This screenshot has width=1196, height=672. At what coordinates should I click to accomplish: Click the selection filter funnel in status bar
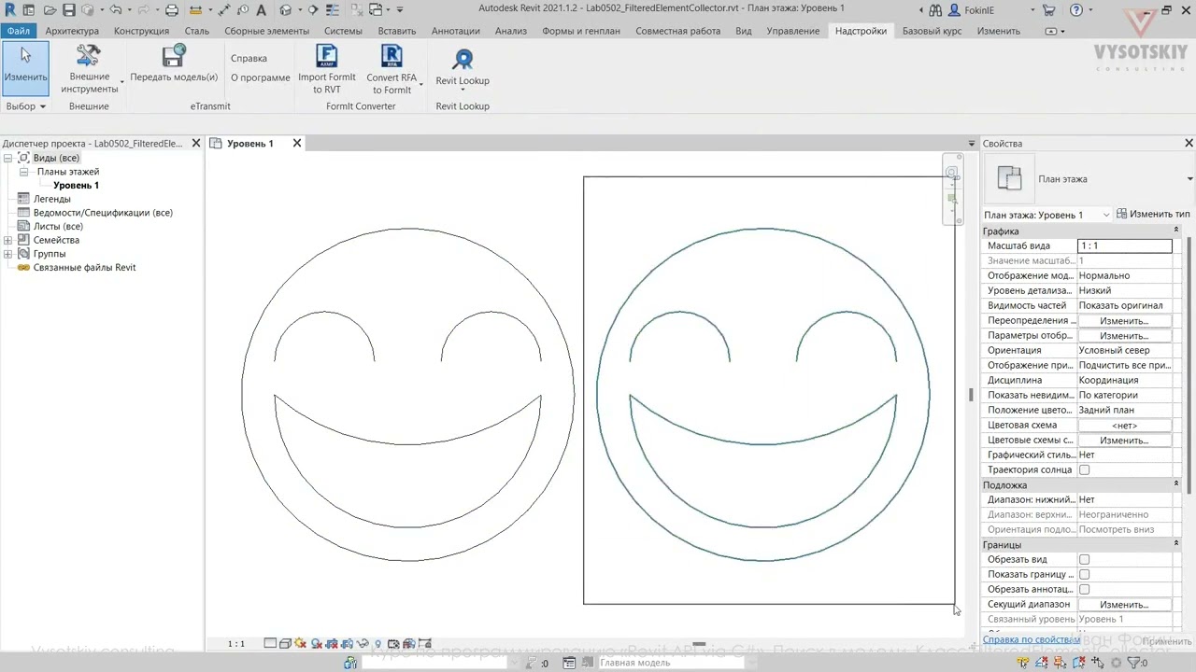[1133, 663]
